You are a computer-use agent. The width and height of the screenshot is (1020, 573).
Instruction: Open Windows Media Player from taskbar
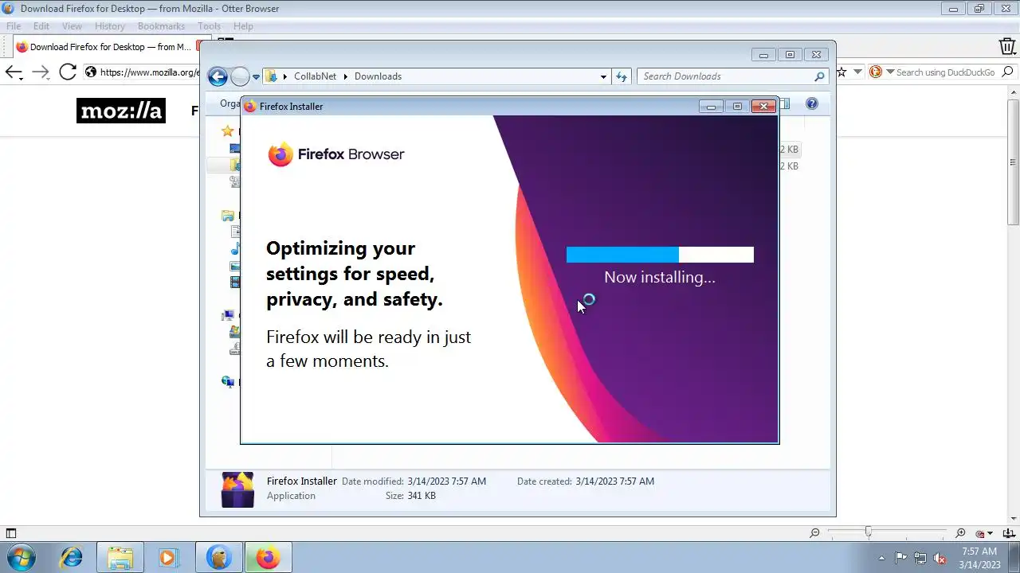click(168, 557)
